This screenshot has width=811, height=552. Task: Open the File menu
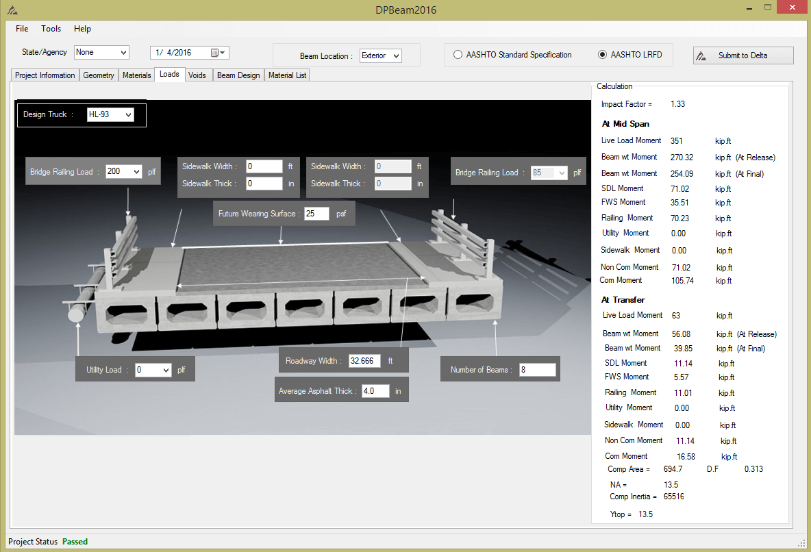pos(22,29)
